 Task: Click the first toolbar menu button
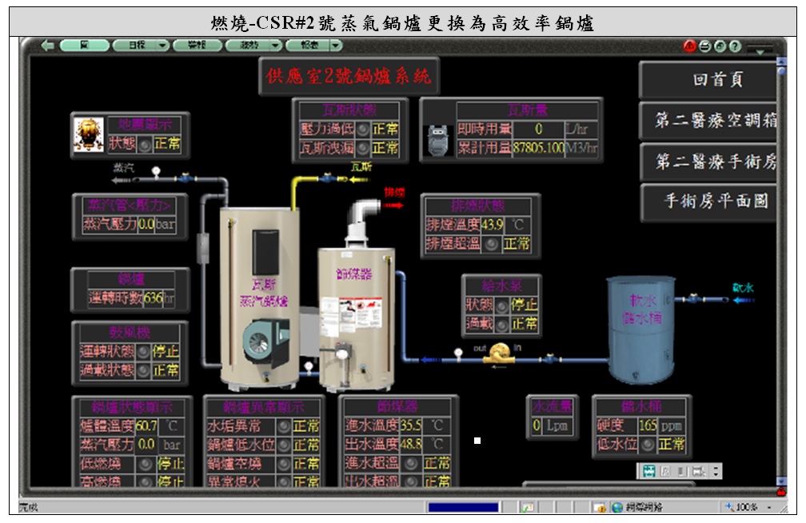point(84,46)
